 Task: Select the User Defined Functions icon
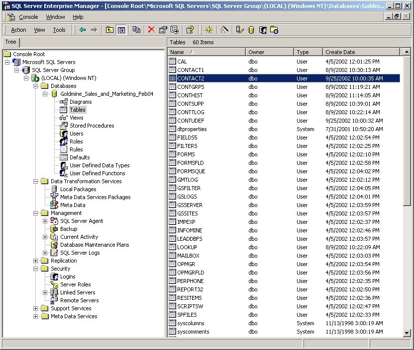pos(63,173)
